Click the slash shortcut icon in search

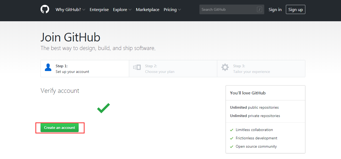coord(259,10)
